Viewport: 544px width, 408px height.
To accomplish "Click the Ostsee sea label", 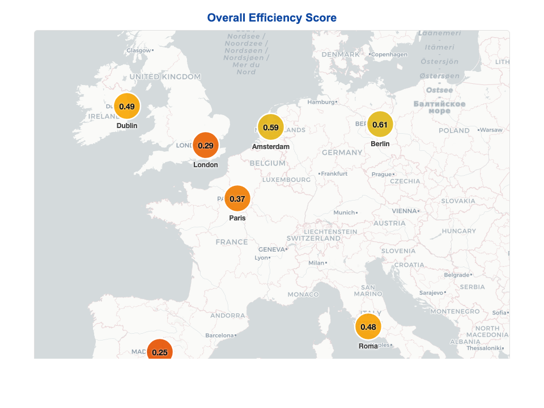I will click(439, 90).
